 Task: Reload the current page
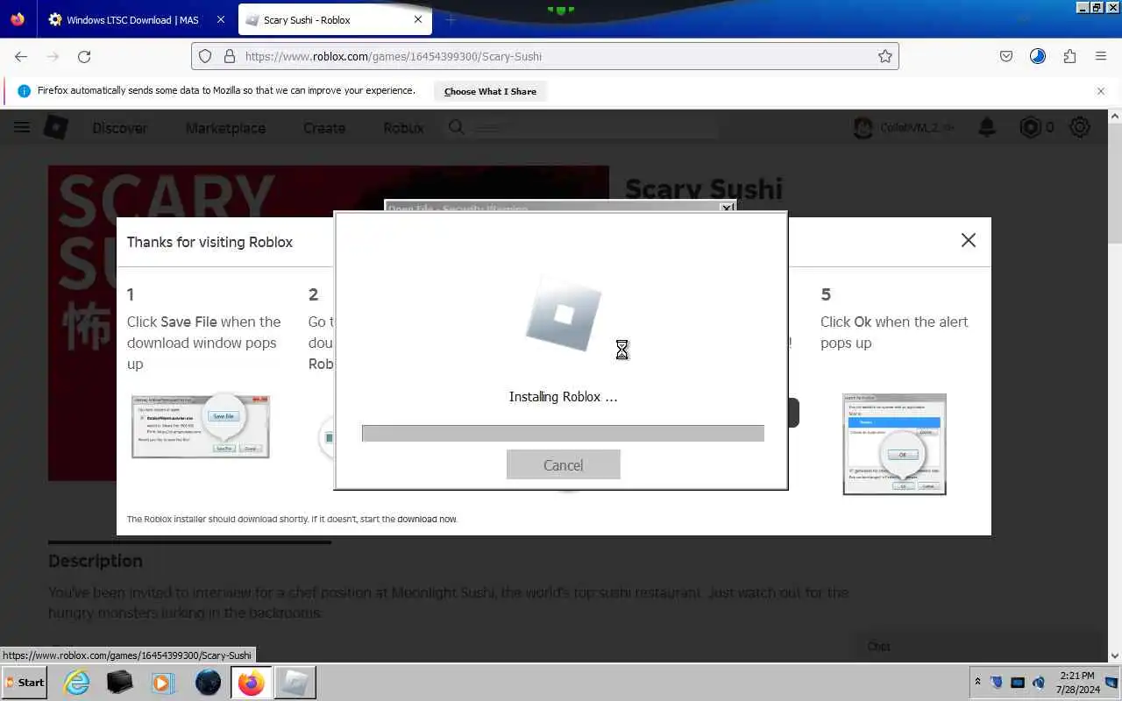point(84,56)
